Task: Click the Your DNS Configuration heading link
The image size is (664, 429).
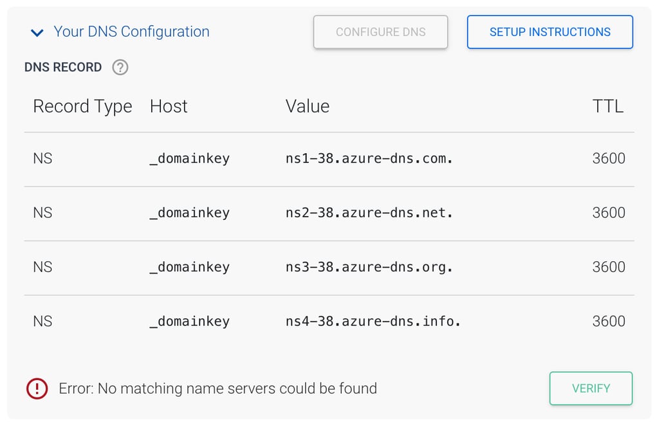Action: pyautogui.click(x=131, y=32)
